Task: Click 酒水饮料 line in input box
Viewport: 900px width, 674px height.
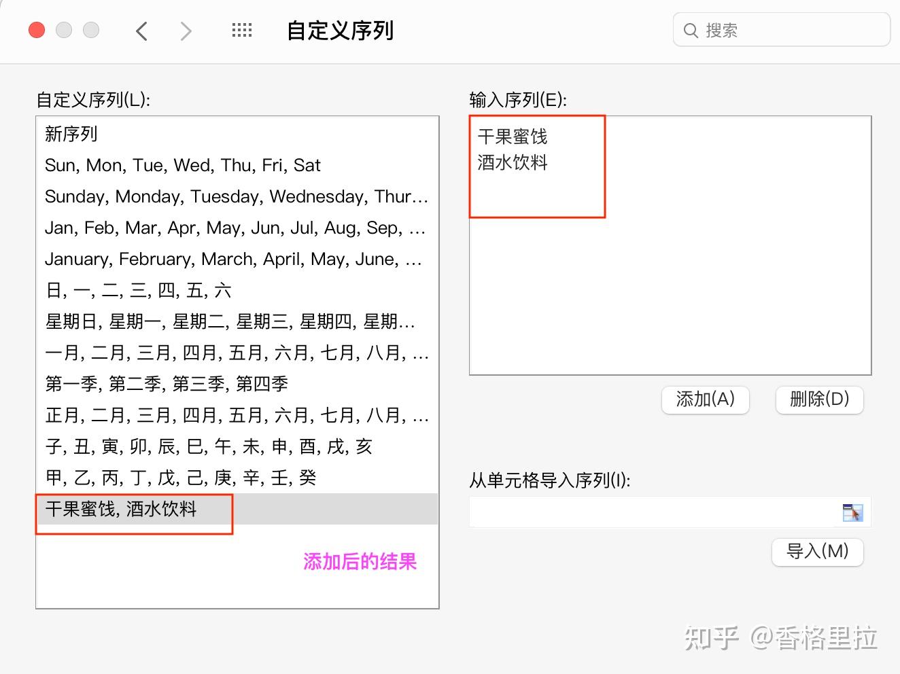Action: point(513,162)
